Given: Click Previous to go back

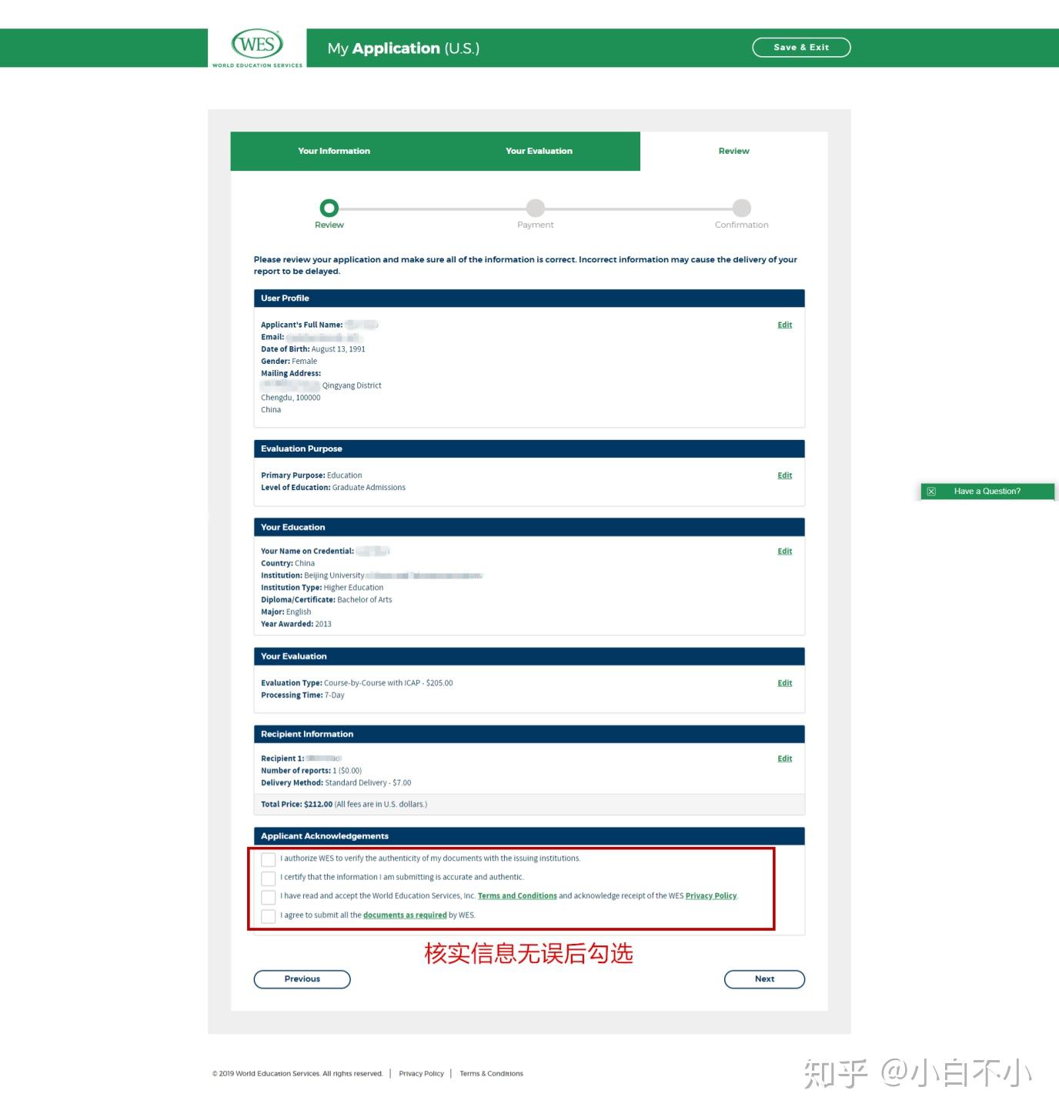Looking at the screenshot, I should click(x=302, y=979).
